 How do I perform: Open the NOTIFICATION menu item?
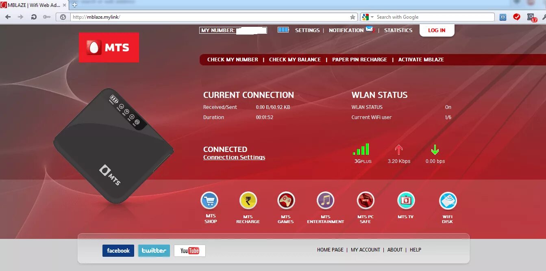click(346, 30)
